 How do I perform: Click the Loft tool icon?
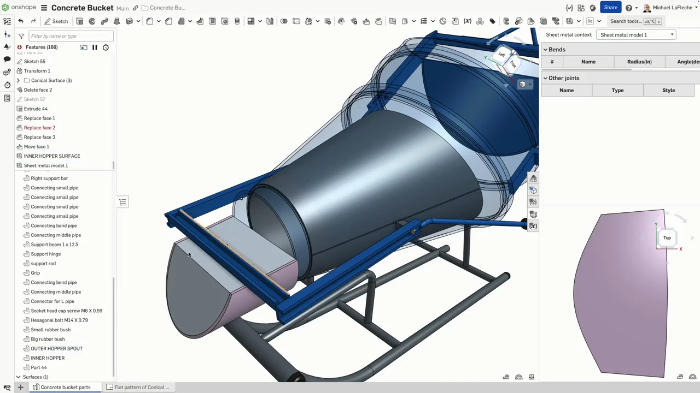coord(116,21)
